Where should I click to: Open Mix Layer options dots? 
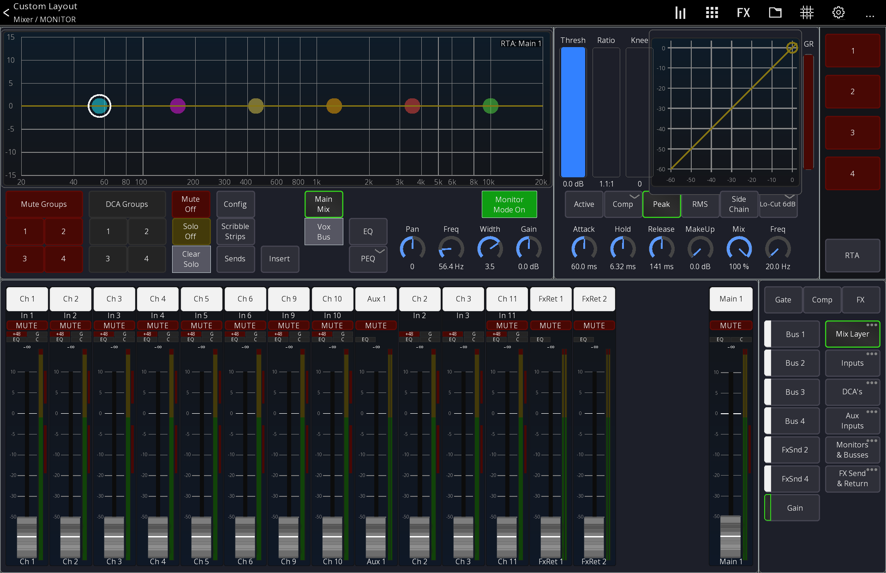872,325
